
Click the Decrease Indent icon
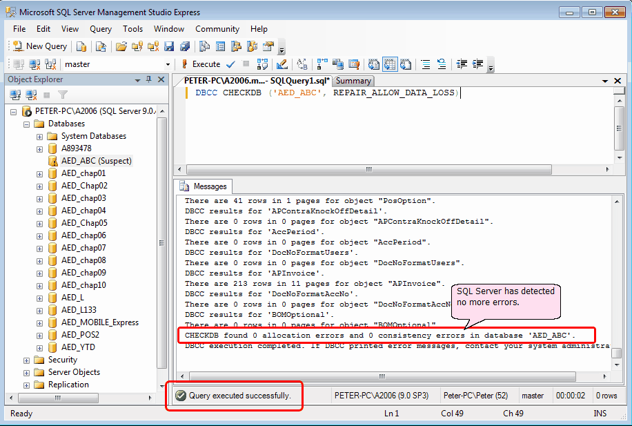462,64
